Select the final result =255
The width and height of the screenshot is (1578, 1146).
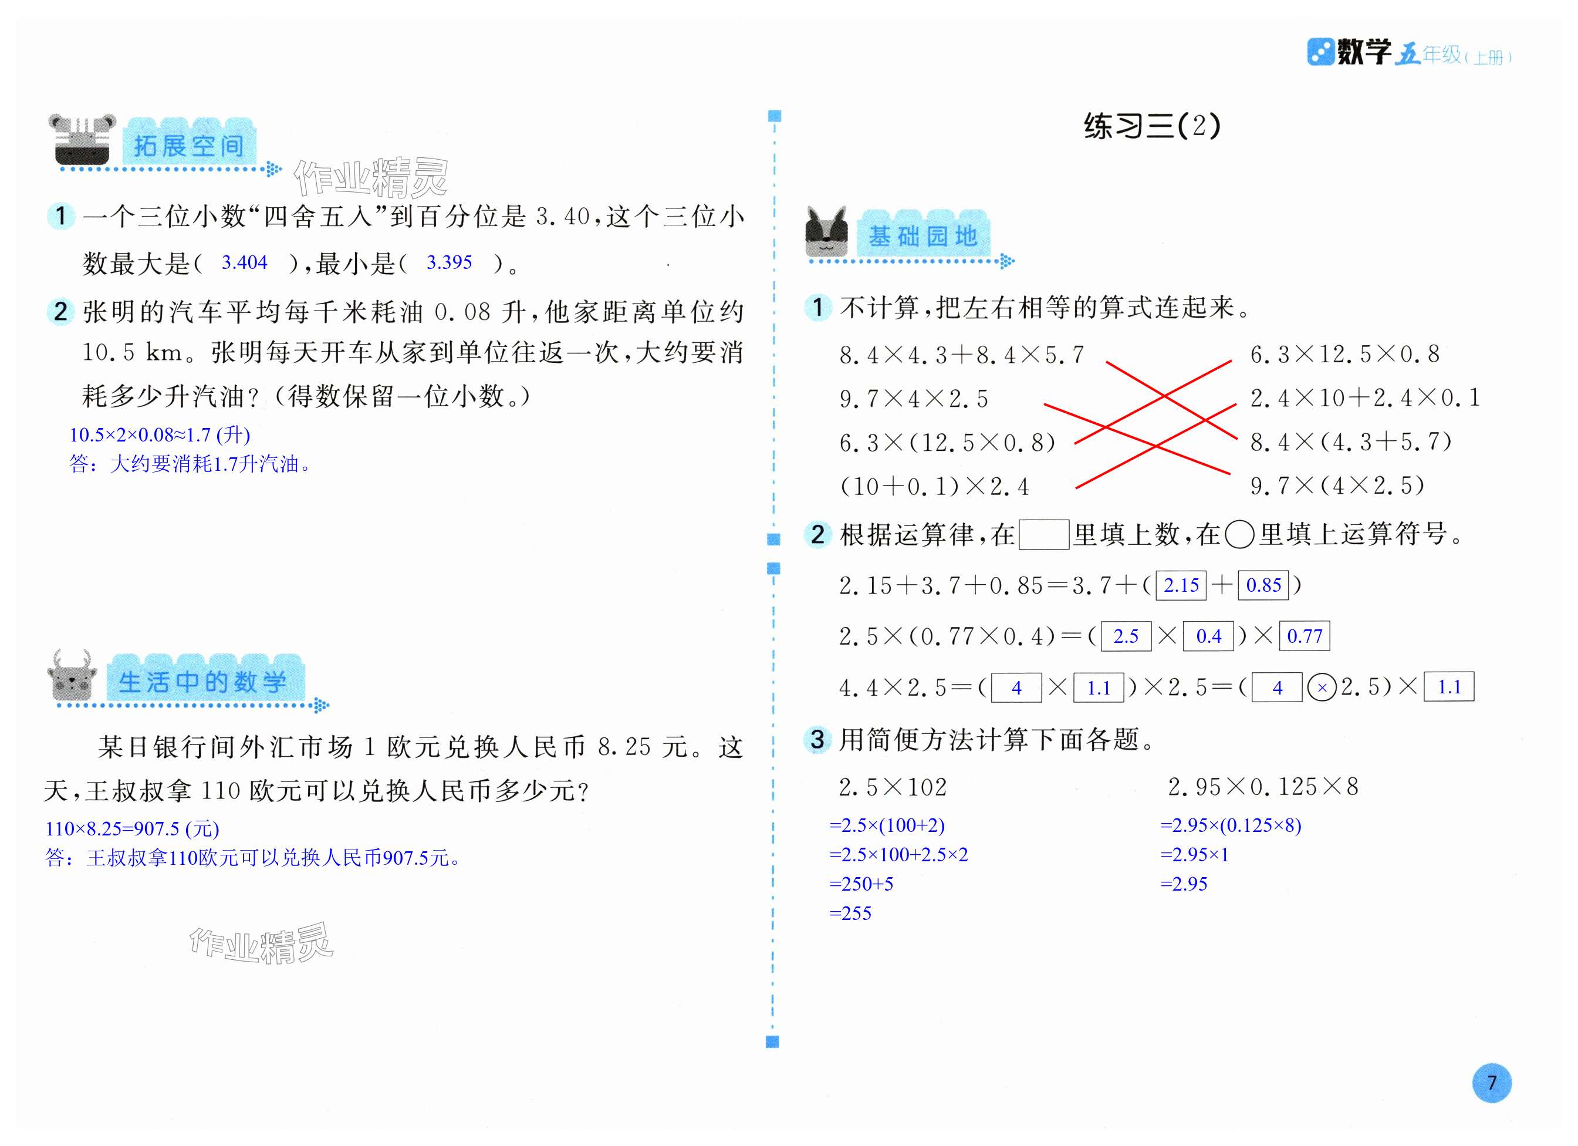coord(850,914)
